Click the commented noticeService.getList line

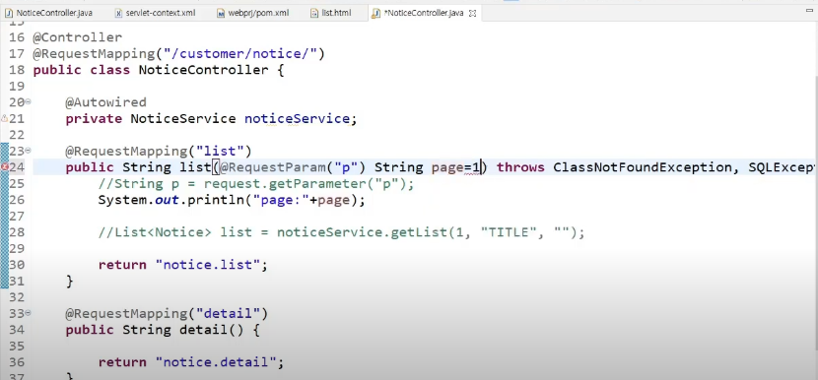(342, 232)
